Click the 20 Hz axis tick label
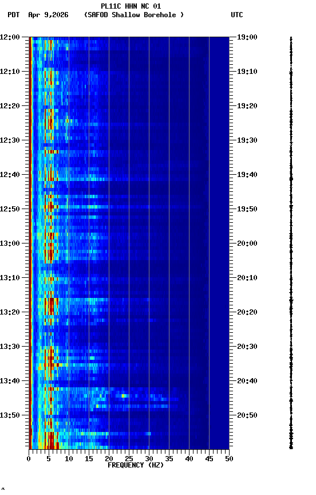The height and width of the screenshot is (495, 316). click(x=109, y=459)
